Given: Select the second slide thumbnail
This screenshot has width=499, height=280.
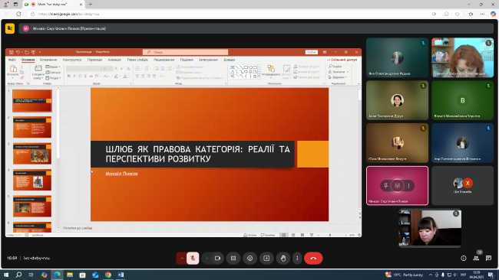Looking at the screenshot, I should point(32,127).
